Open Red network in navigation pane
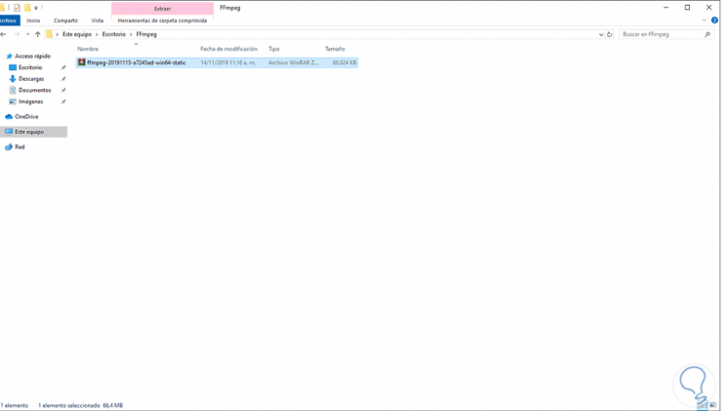 [20, 147]
